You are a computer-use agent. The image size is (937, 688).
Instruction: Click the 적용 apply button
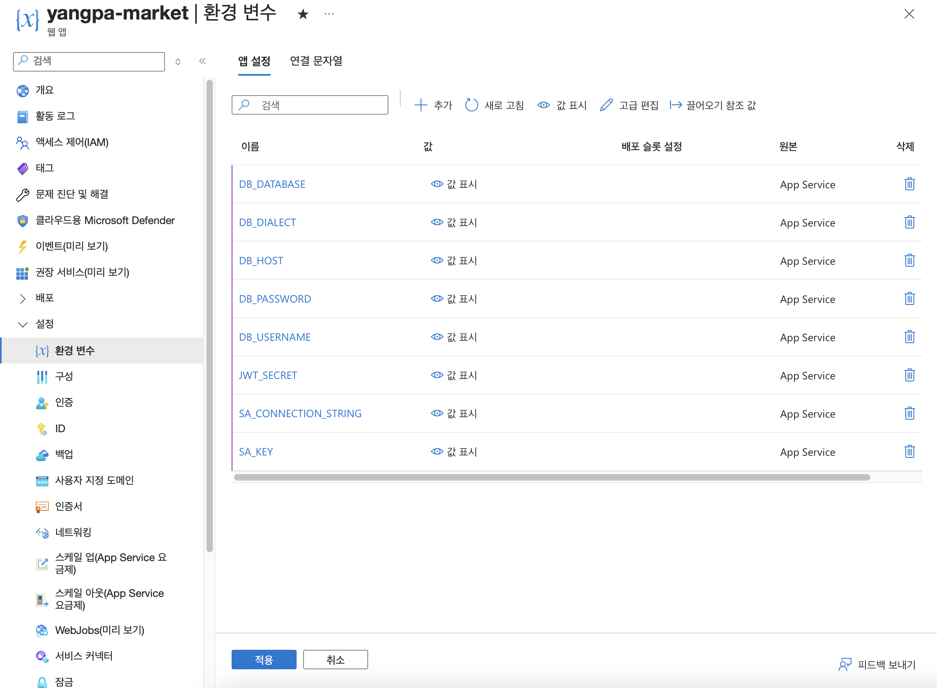click(x=264, y=659)
